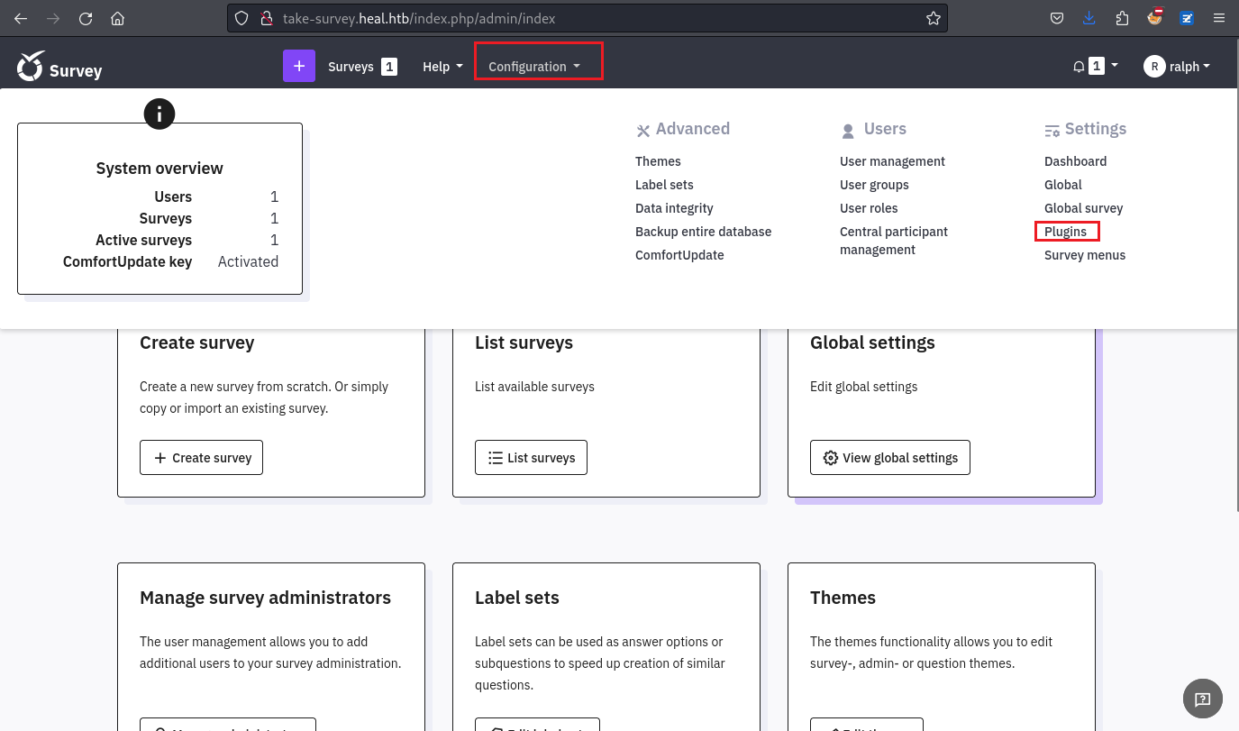Click the shield tracking protection icon

[x=241, y=18]
